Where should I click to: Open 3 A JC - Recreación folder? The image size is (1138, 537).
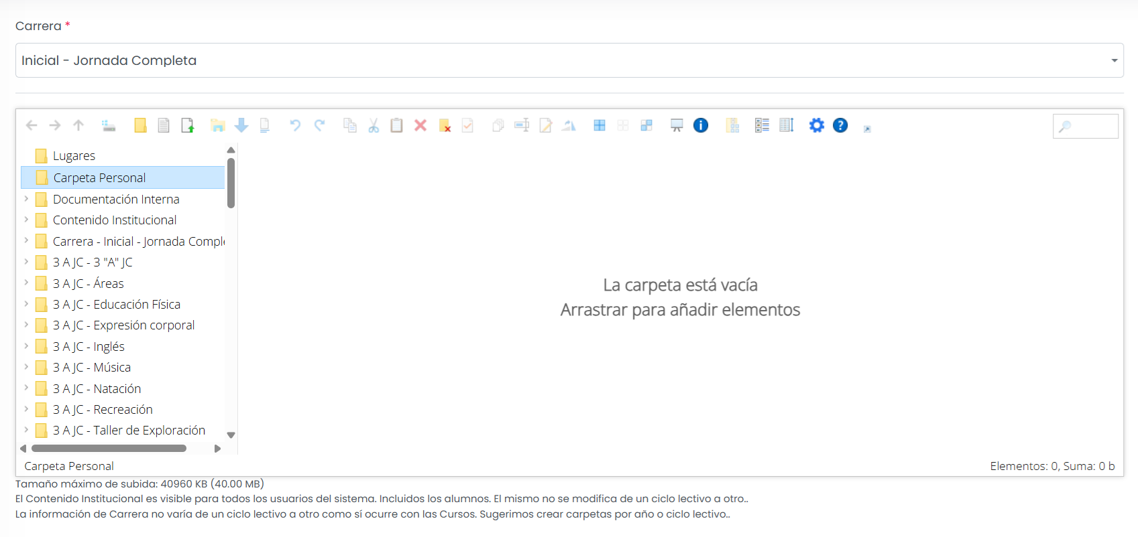(x=103, y=409)
